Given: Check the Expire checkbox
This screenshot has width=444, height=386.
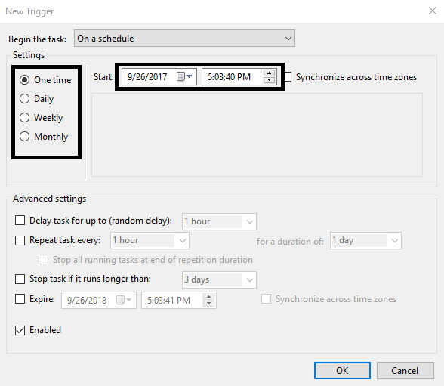Looking at the screenshot, I should pos(20,299).
